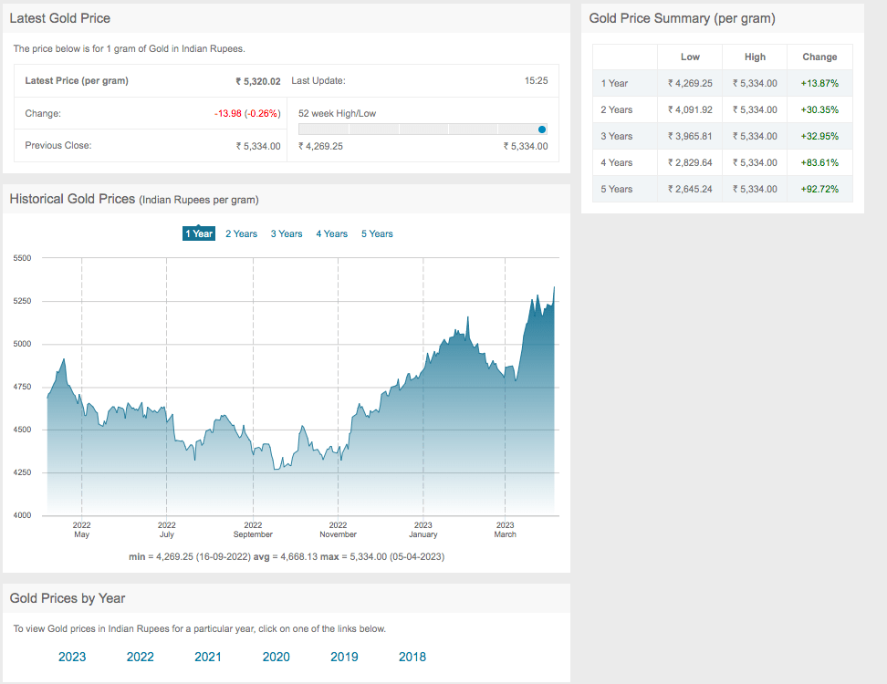The width and height of the screenshot is (887, 684).
Task: Click 3 Years low ₹ 3,965.81
Action: tap(690, 136)
